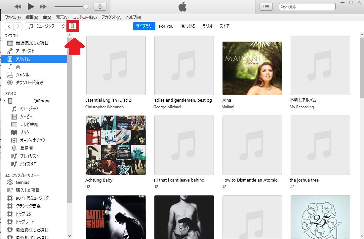This screenshot has width=364, height=239.
Task: Expand the ミュージックプレイリスト section chevron
Action: (37, 175)
